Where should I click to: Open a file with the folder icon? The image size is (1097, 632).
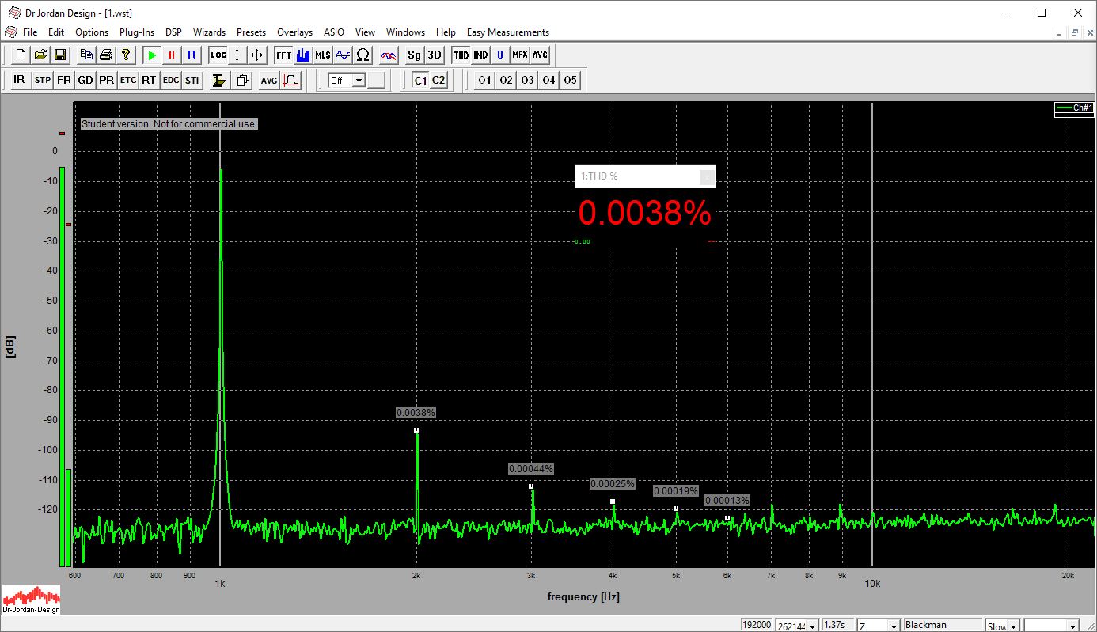point(40,55)
